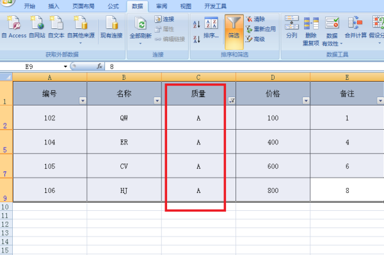Switch to the 插入 tab
The height and width of the screenshot is (255, 384).
point(54,6)
